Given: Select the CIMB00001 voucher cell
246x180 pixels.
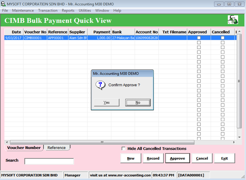Looking at the screenshot, I should click(x=35, y=38).
